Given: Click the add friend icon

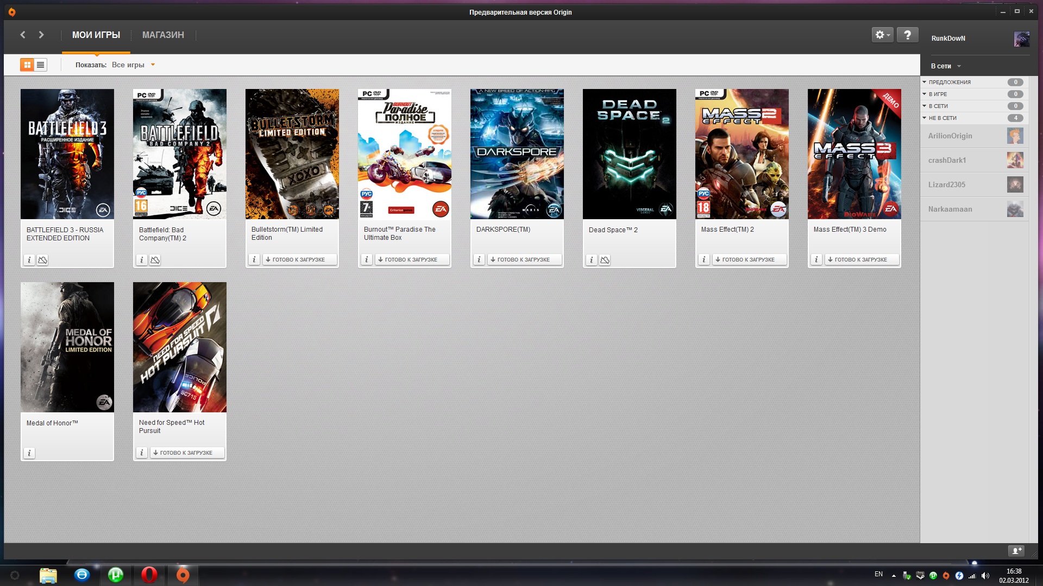Looking at the screenshot, I should coord(1016,550).
